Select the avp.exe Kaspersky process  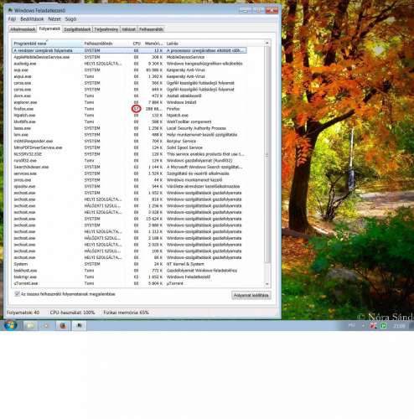coord(129,70)
